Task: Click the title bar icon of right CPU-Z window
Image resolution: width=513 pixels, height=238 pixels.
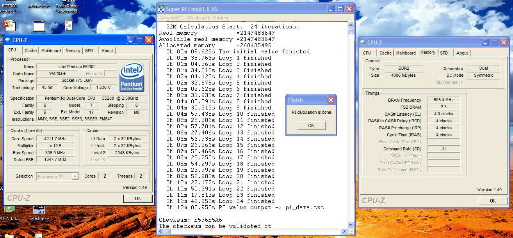Action: tap(362, 42)
